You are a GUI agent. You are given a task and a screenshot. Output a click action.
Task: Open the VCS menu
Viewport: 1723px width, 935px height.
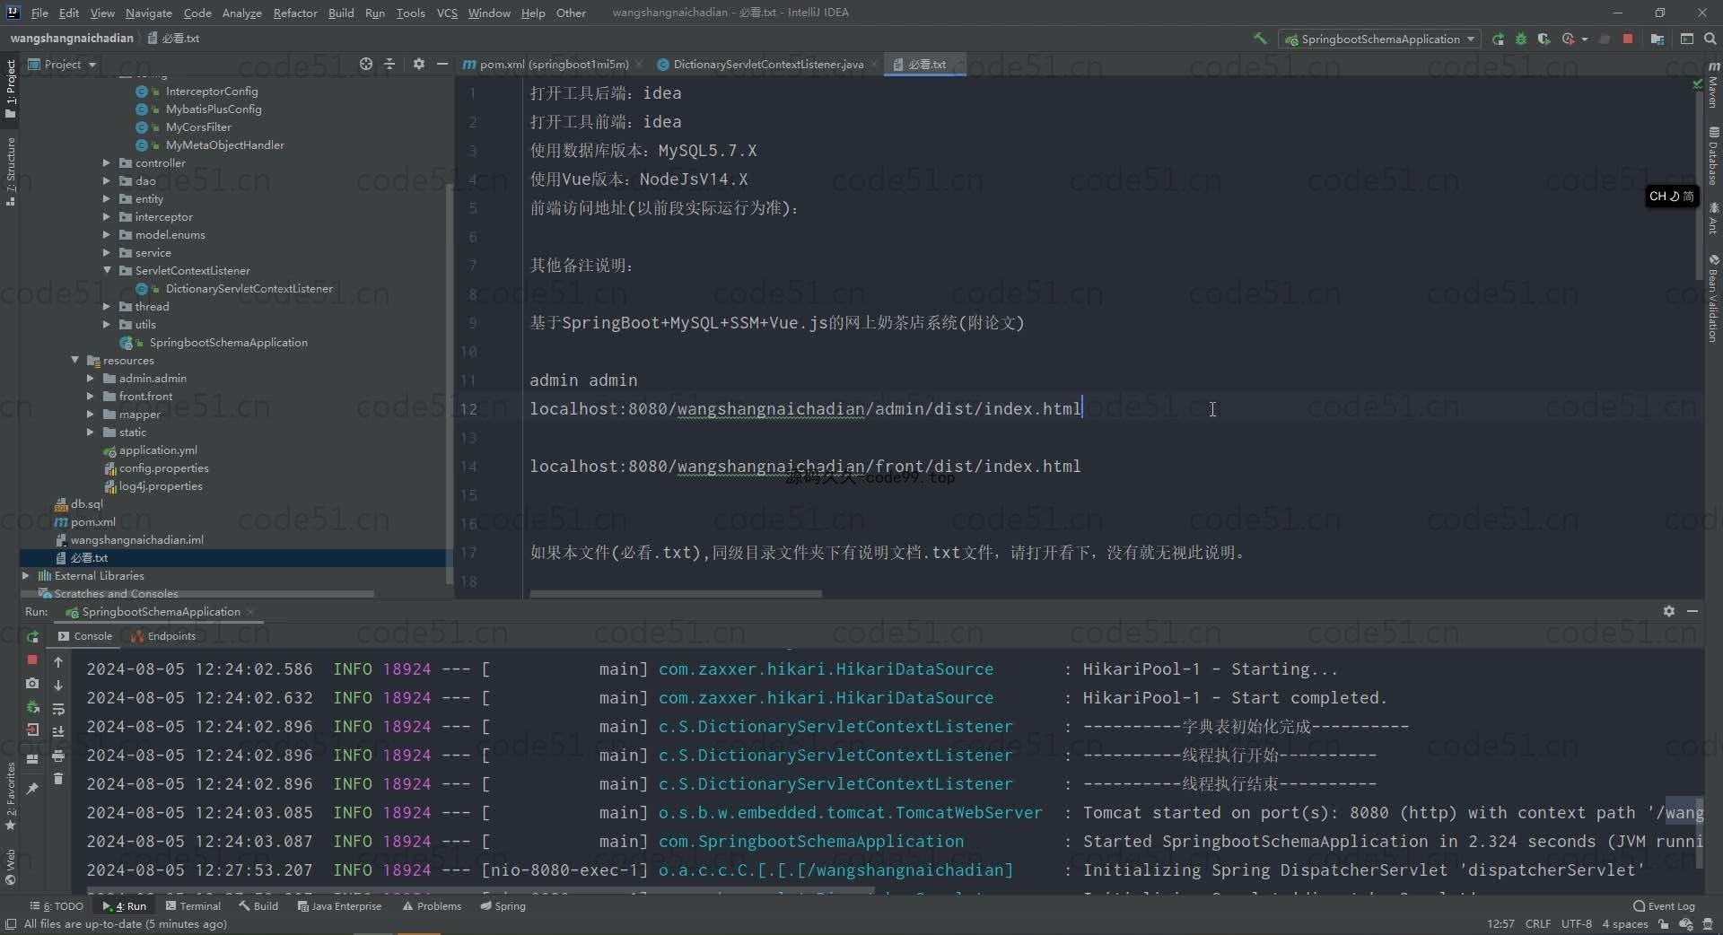[447, 13]
